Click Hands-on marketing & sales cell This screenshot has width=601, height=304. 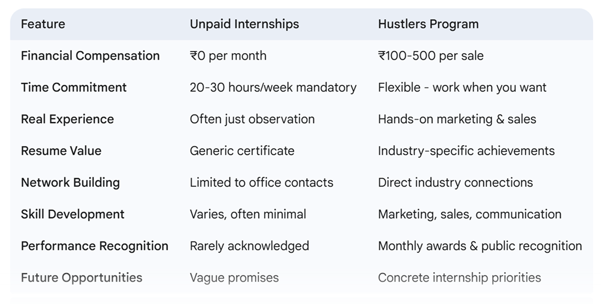[457, 119]
